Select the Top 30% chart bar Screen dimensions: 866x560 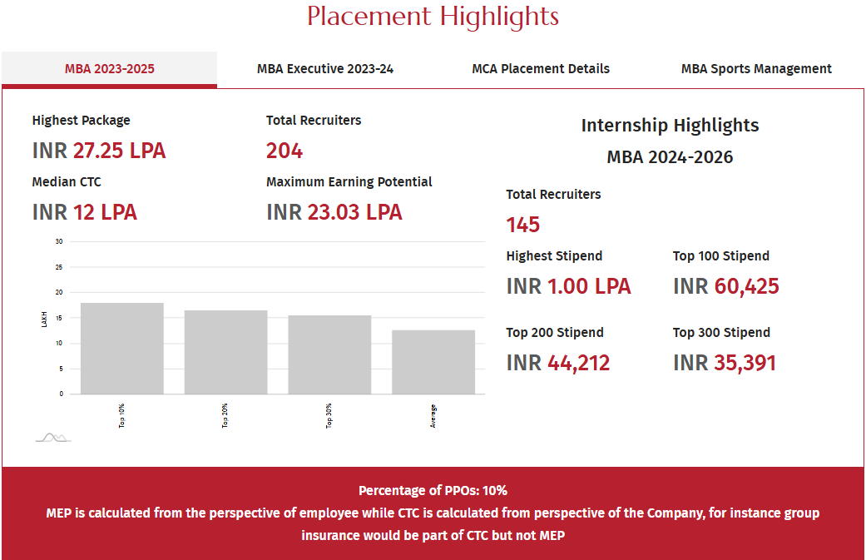[x=329, y=354]
